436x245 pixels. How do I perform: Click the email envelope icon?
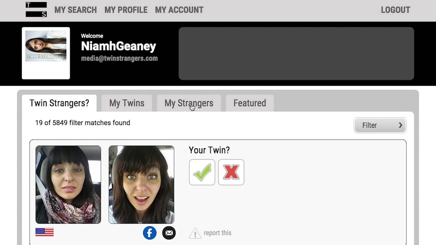point(169,233)
